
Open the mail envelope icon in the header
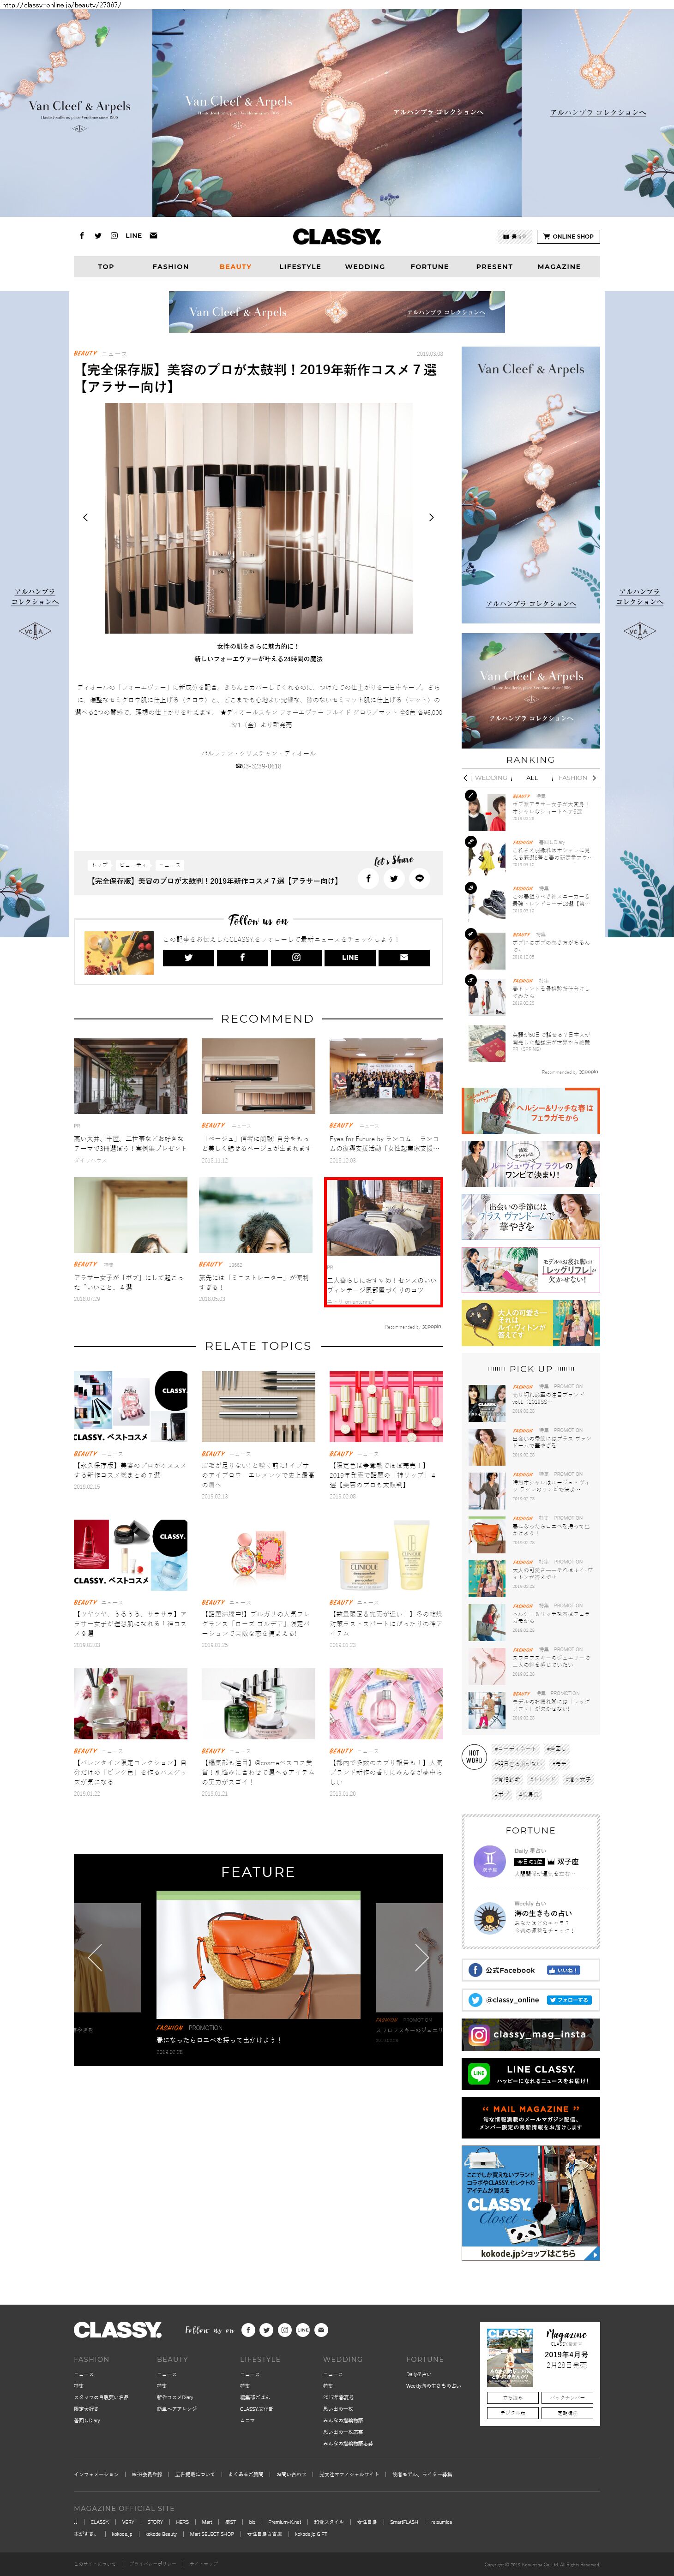tap(153, 236)
